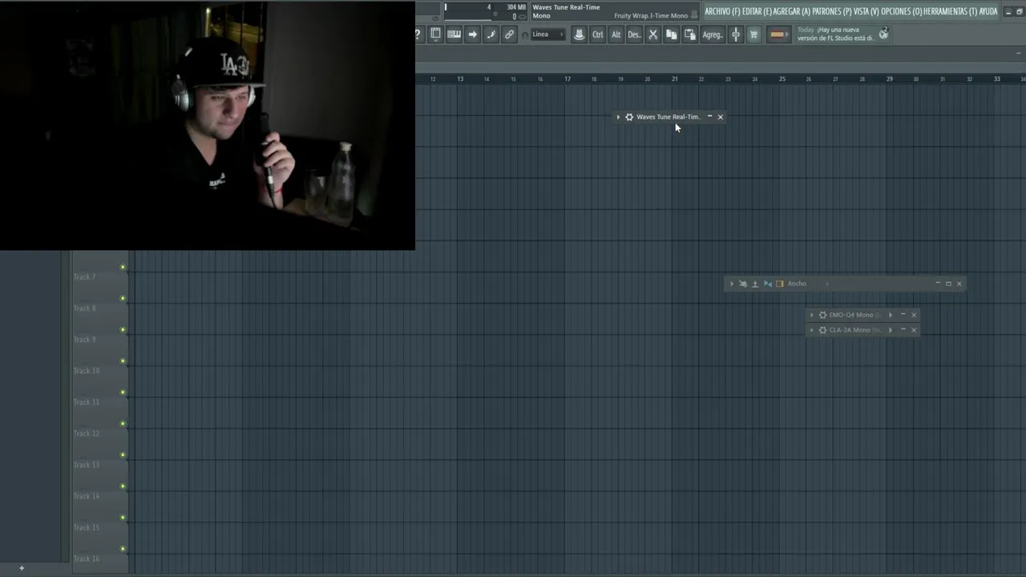Click bar 17 on the timeline ruler
The image size is (1026, 577).
[x=568, y=79]
